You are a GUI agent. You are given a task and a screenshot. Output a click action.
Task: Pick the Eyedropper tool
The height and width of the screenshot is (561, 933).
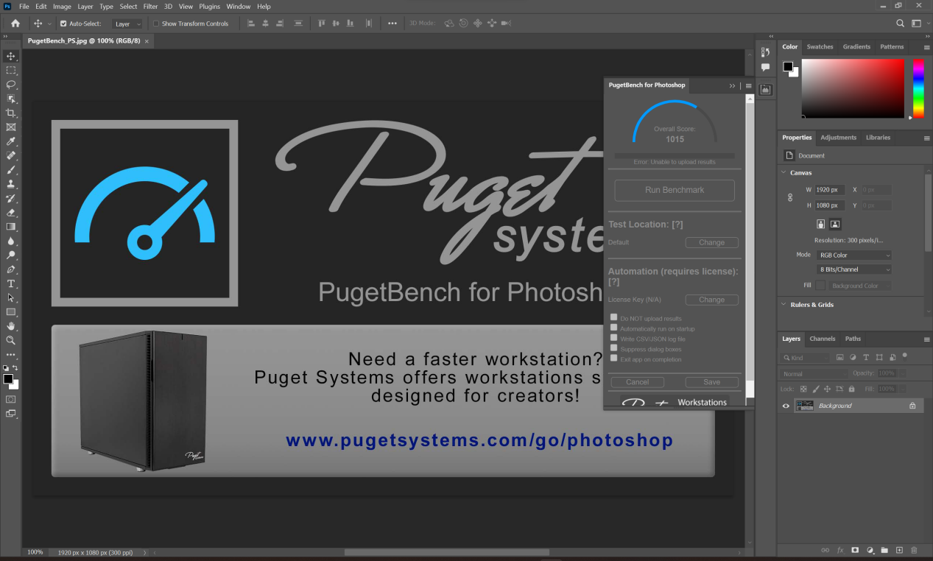coord(11,141)
